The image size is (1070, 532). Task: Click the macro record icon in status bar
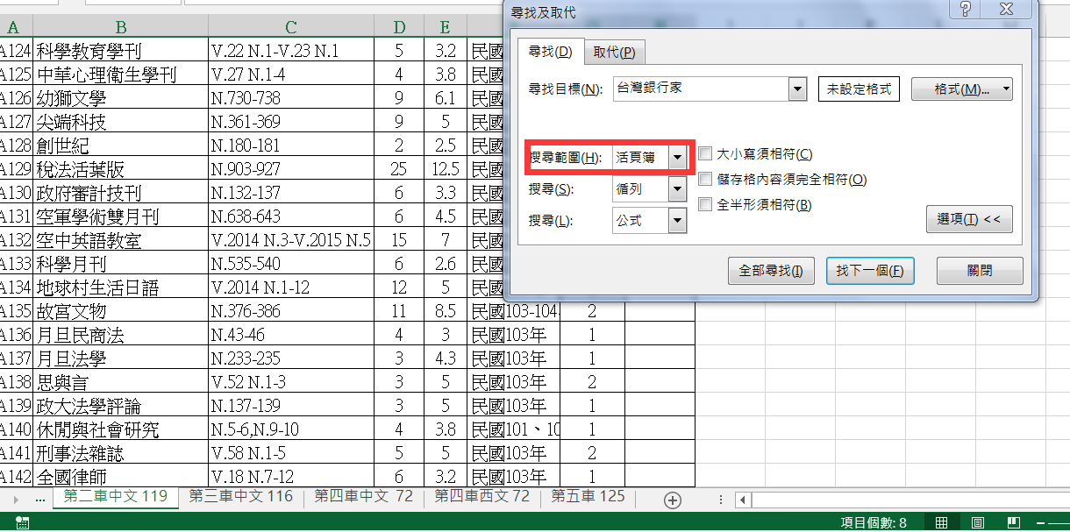pyautogui.click(x=23, y=522)
